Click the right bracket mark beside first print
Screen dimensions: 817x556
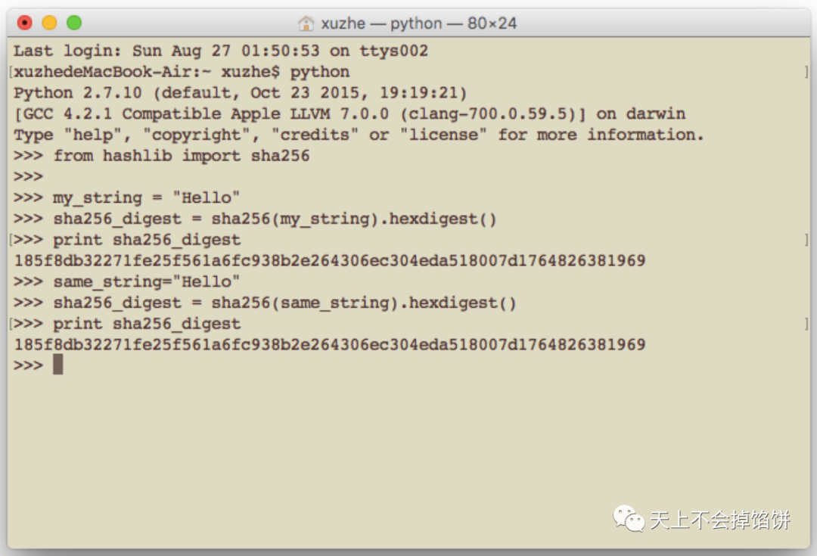pos(806,240)
